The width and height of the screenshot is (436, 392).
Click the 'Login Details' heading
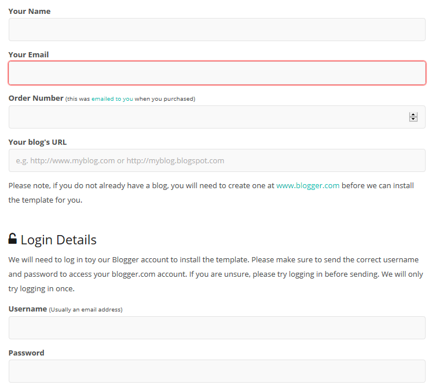58,240
